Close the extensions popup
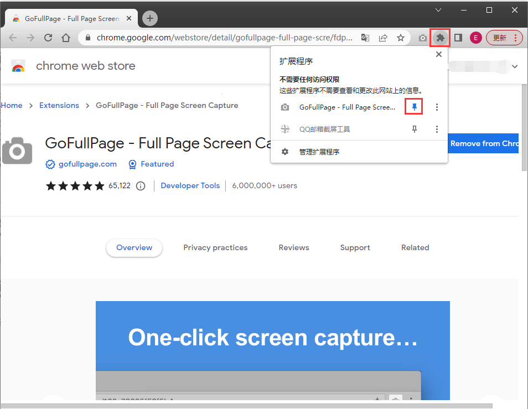The image size is (528, 409). pos(439,54)
